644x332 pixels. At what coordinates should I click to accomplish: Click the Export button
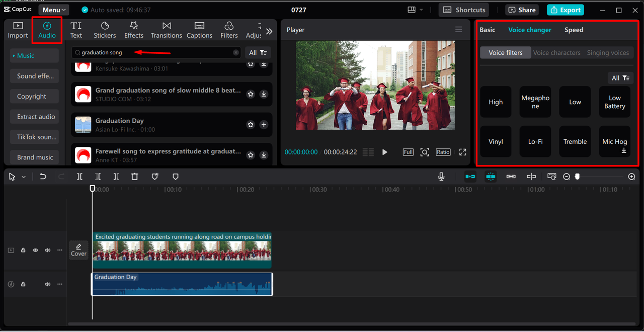tap(566, 10)
